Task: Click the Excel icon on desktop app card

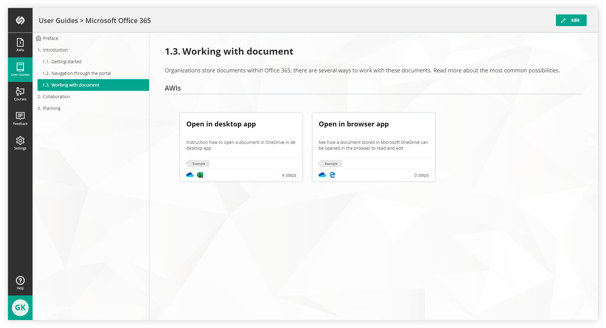Action: click(x=200, y=175)
